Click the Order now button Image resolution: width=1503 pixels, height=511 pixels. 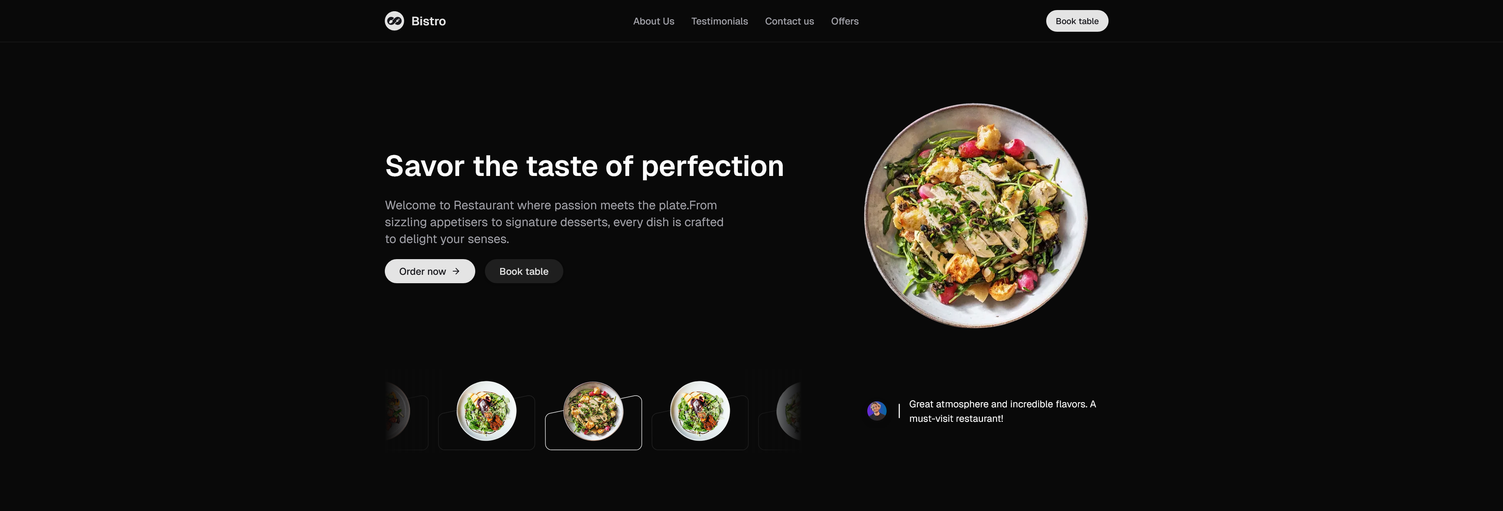coord(429,271)
